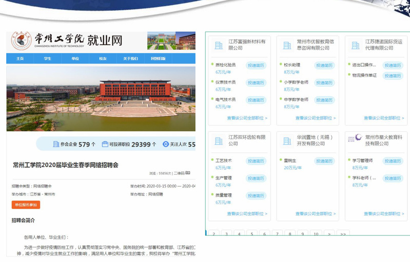
Task: View all positions of 江苏富强新材料有限公司
Action: pos(247,118)
